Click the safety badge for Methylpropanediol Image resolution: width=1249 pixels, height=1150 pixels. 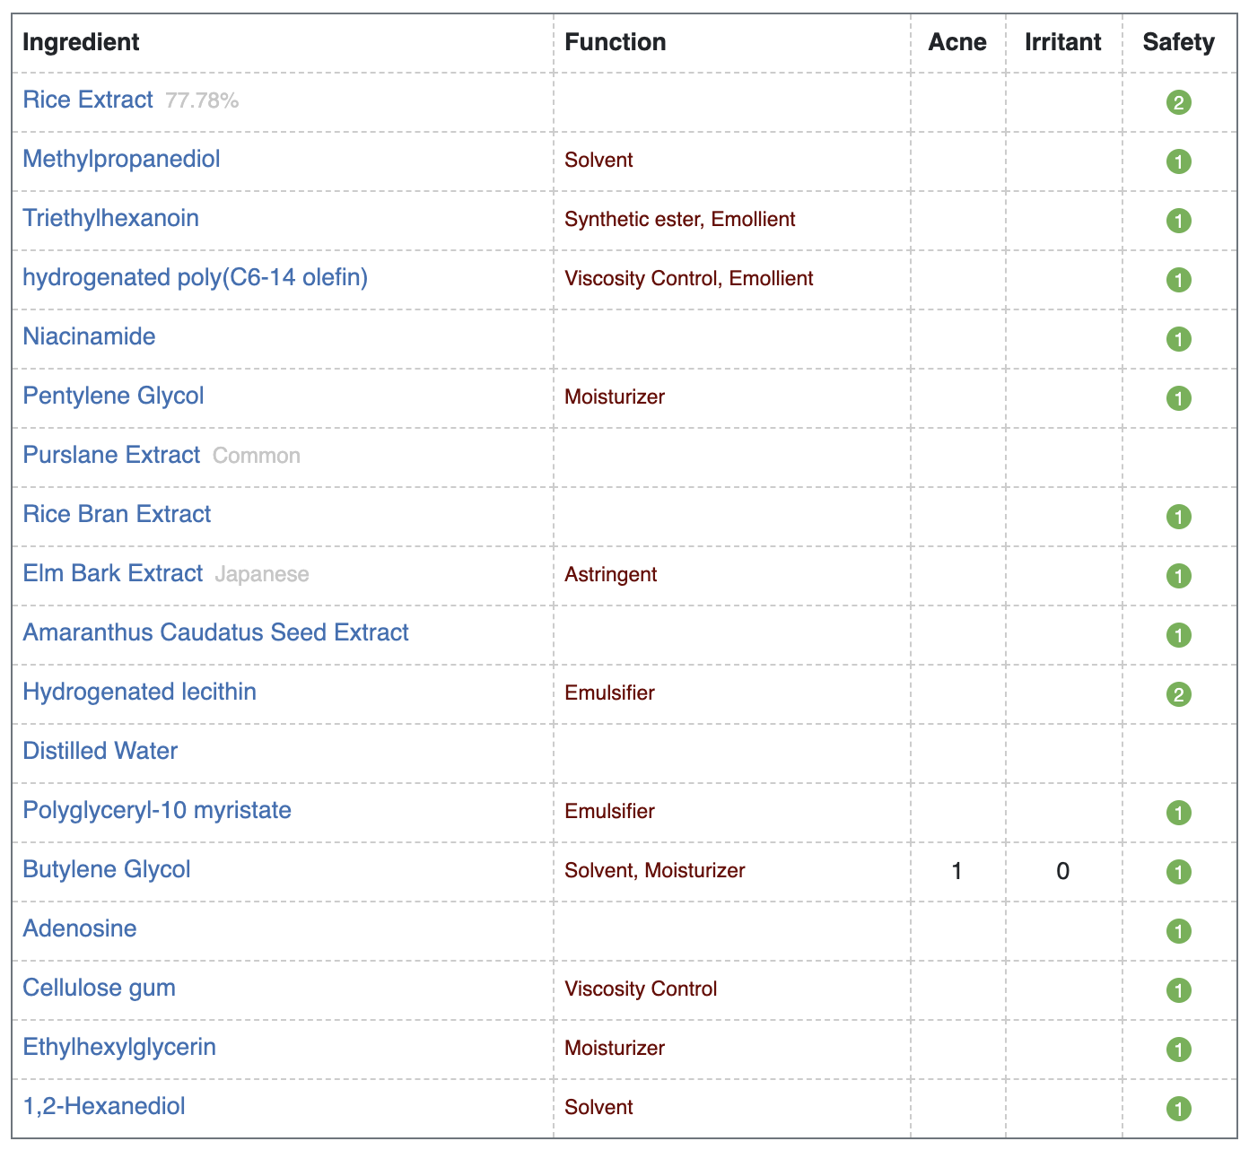pyautogui.click(x=1178, y=161)
